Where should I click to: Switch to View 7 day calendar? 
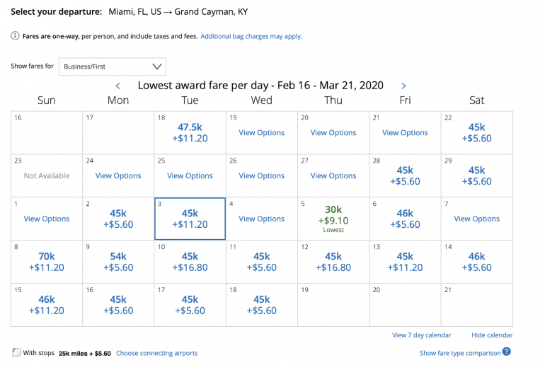(x=421, y=335)
